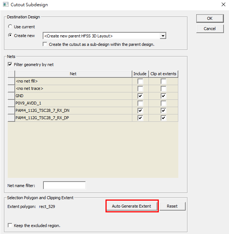The image size is (229, 234).
Task: Select the PAM4_112G_TSC28_7_RX_DN row header
Action: pos(11,111)
